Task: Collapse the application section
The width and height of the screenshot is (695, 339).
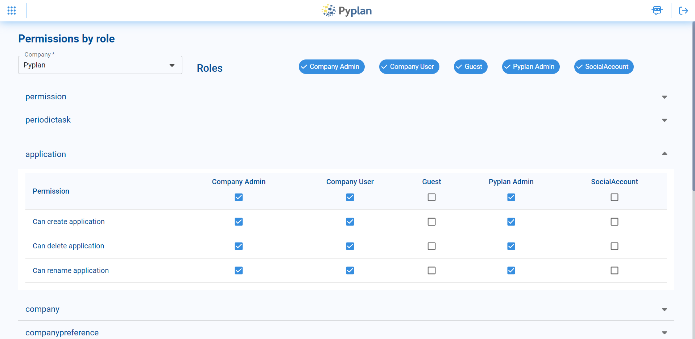Action: coord(665,154)
